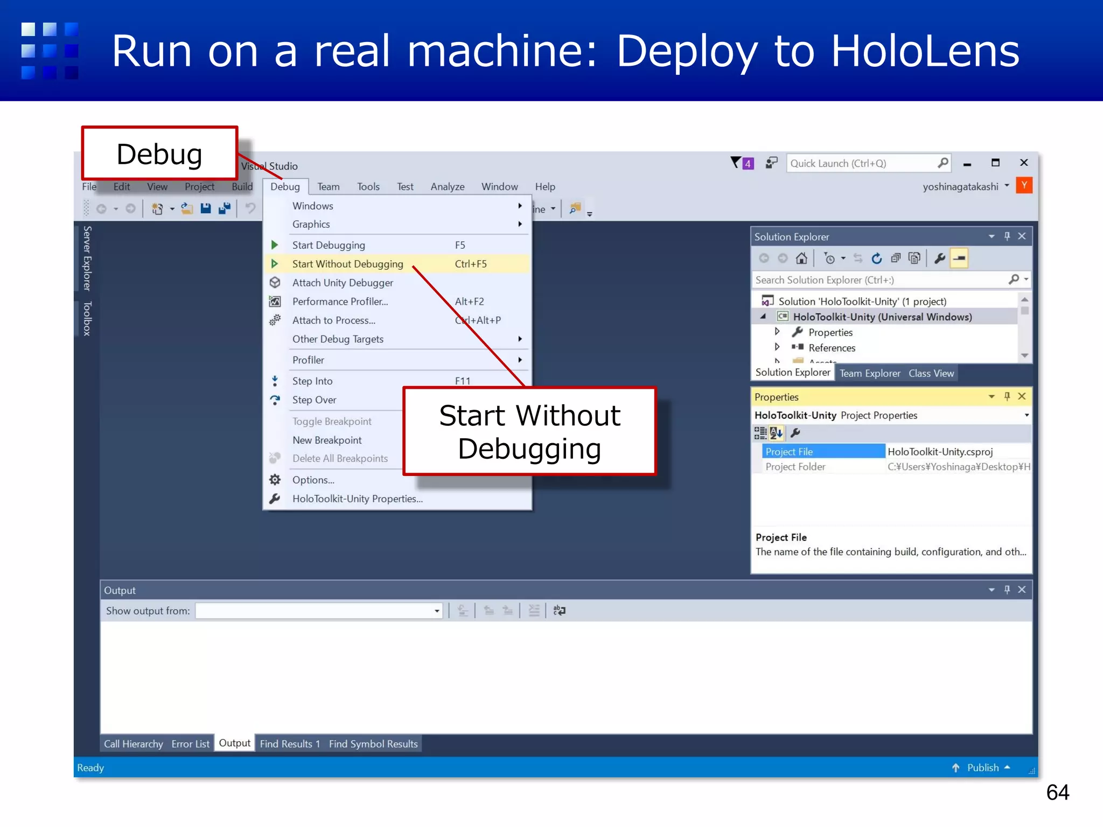Select the Solution 'HoloToolkit-Unity' tree row
Image resolution: width=1103 pixels, height=827 pixels.
[x=884, y=301]
